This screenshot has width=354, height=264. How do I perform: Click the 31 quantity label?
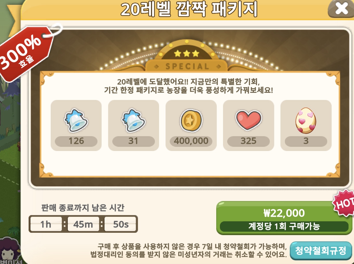pos(134,141)
